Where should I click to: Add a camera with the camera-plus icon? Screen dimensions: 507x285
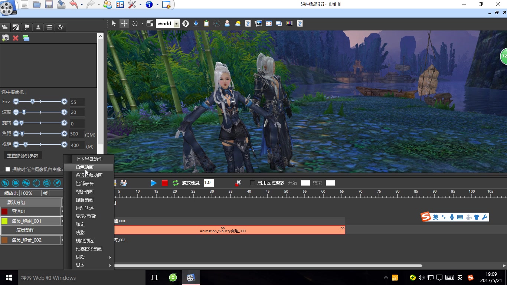(5, 38)
